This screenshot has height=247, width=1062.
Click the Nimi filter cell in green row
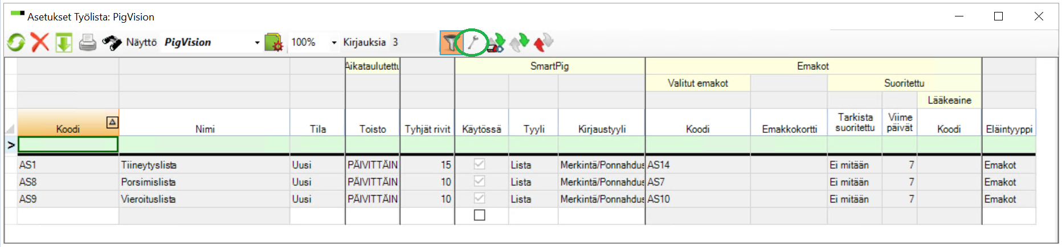[205, 145]
